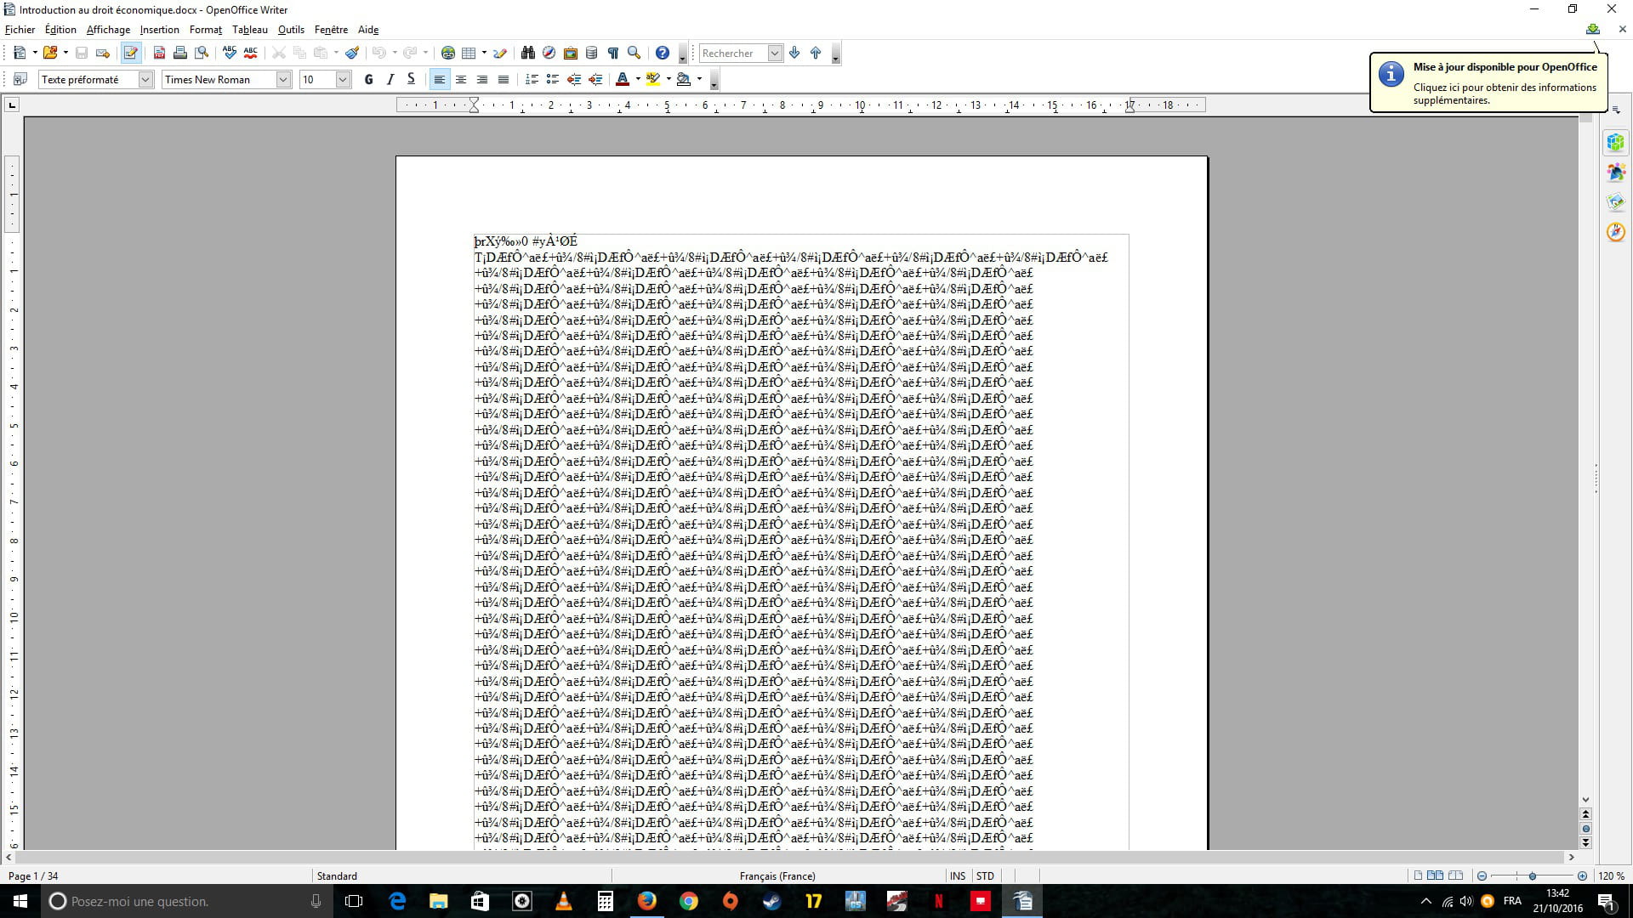The width and height of the screenshot is (1633, 918).
Task: Toggle edit file mode button
Action: click(130, 53)
